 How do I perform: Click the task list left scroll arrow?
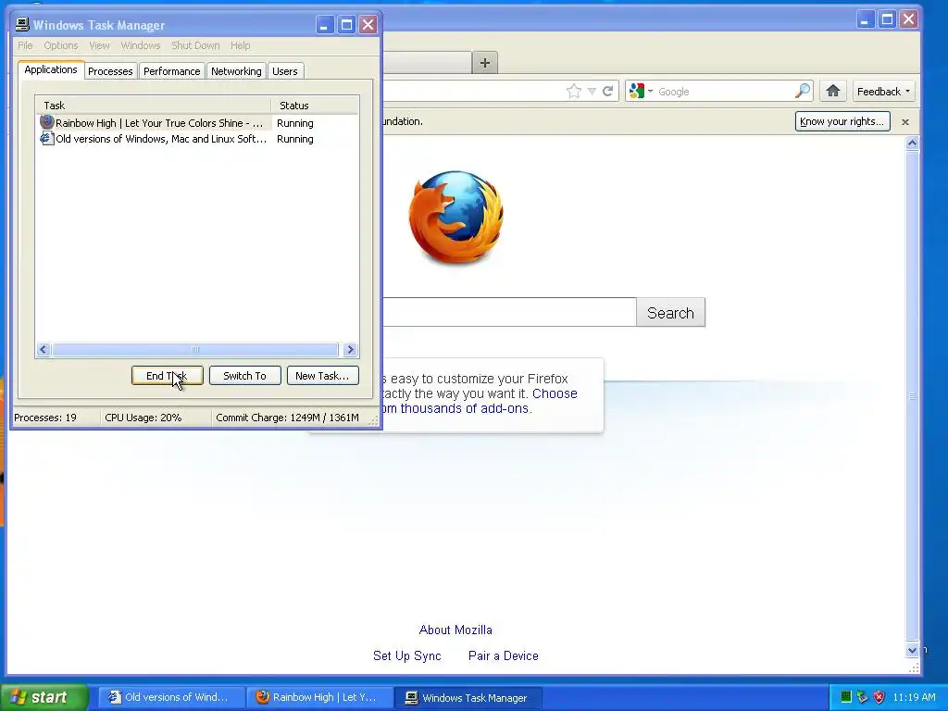(x=44, y=349)
